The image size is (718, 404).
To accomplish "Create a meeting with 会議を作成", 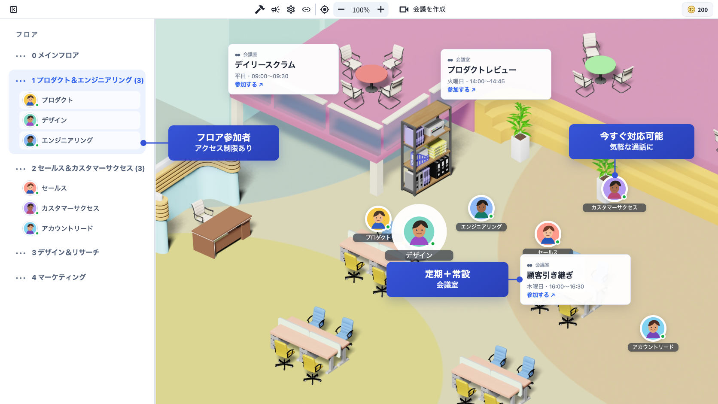I will click(x=423, y=9).
